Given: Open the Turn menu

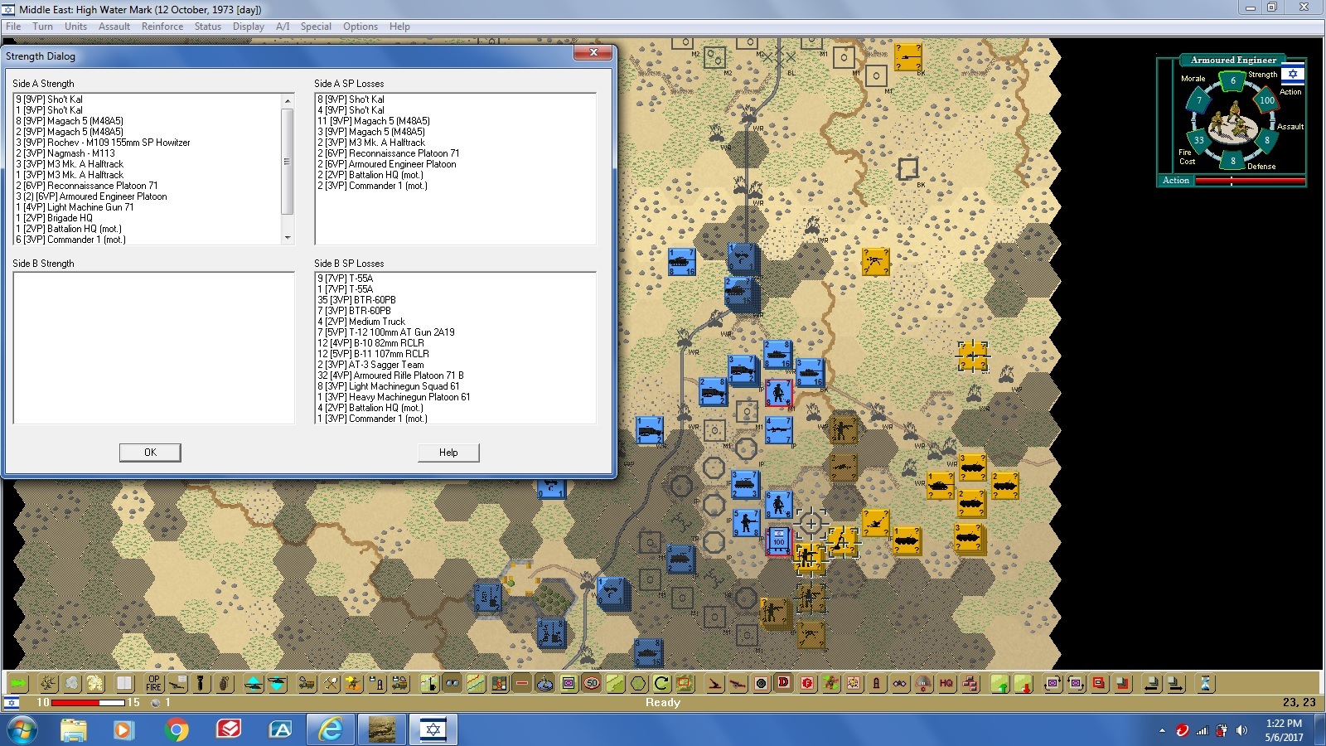Looking at the screenshot, I should click(42, 26).
